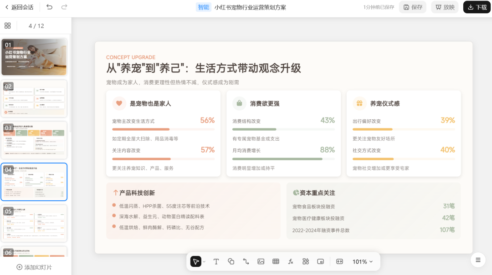The image size is (492, 275).
Task: Select slide 01 thumbnail
Action: pos(34,57)
